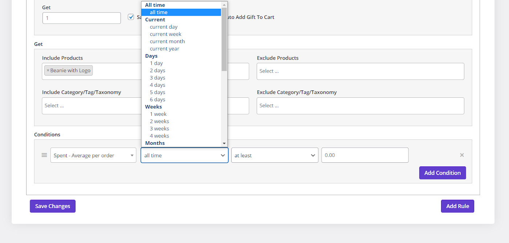
Task: Click the dropdown list scroll-up arrow
Action: click(224, 5)
